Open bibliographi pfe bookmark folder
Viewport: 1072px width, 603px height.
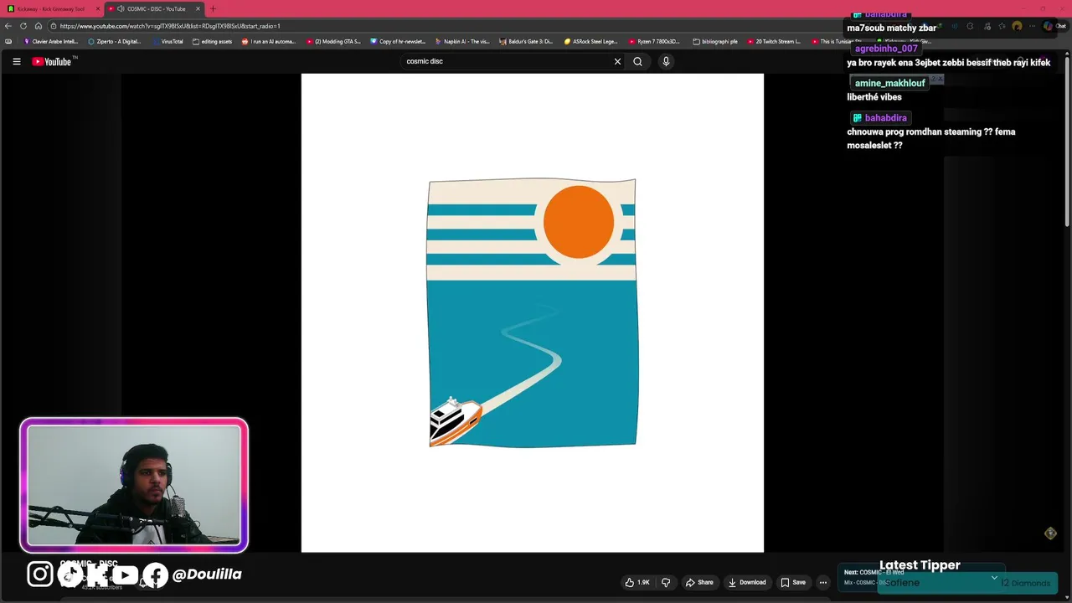pos(715,41)
